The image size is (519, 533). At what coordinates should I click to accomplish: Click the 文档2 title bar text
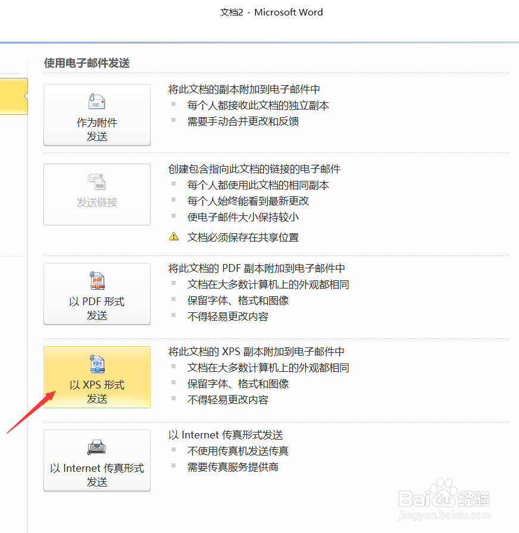coord(271,12)
